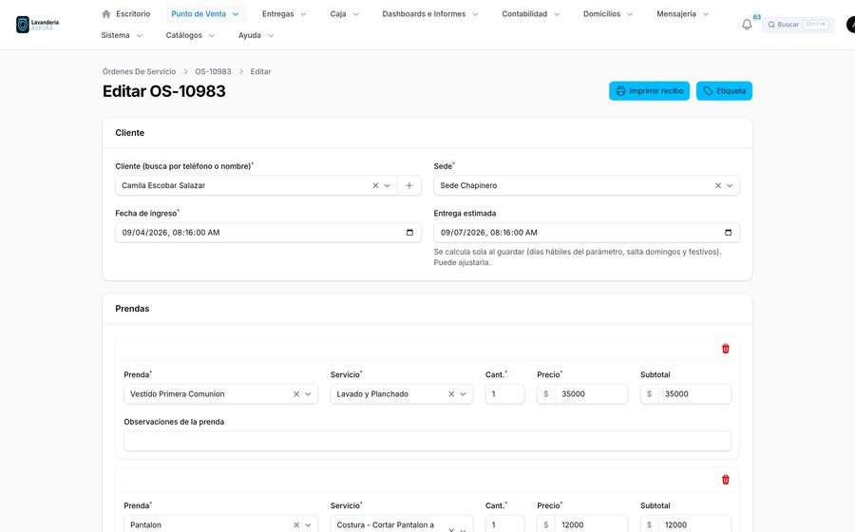
Task: Expand Vestido Primera Comunion prenda dropdown
Action: pos(308,393)
